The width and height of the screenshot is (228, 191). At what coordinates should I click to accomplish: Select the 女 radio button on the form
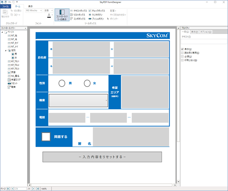pyautogui.click(x=87, y=83)
